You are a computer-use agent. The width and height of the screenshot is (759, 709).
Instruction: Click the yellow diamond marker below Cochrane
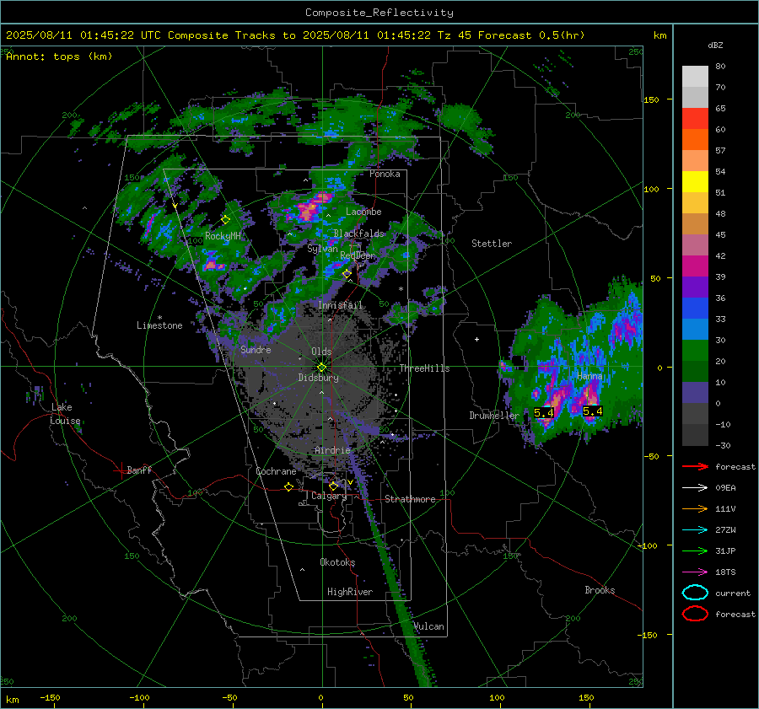pos(288,487)
